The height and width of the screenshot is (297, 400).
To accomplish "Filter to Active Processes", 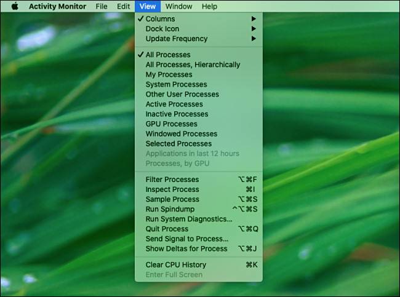I will point(199,105).
